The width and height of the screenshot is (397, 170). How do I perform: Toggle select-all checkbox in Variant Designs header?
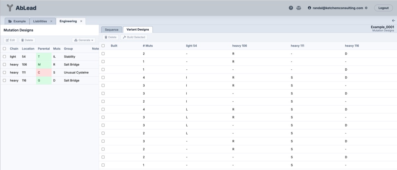[103, 46]
